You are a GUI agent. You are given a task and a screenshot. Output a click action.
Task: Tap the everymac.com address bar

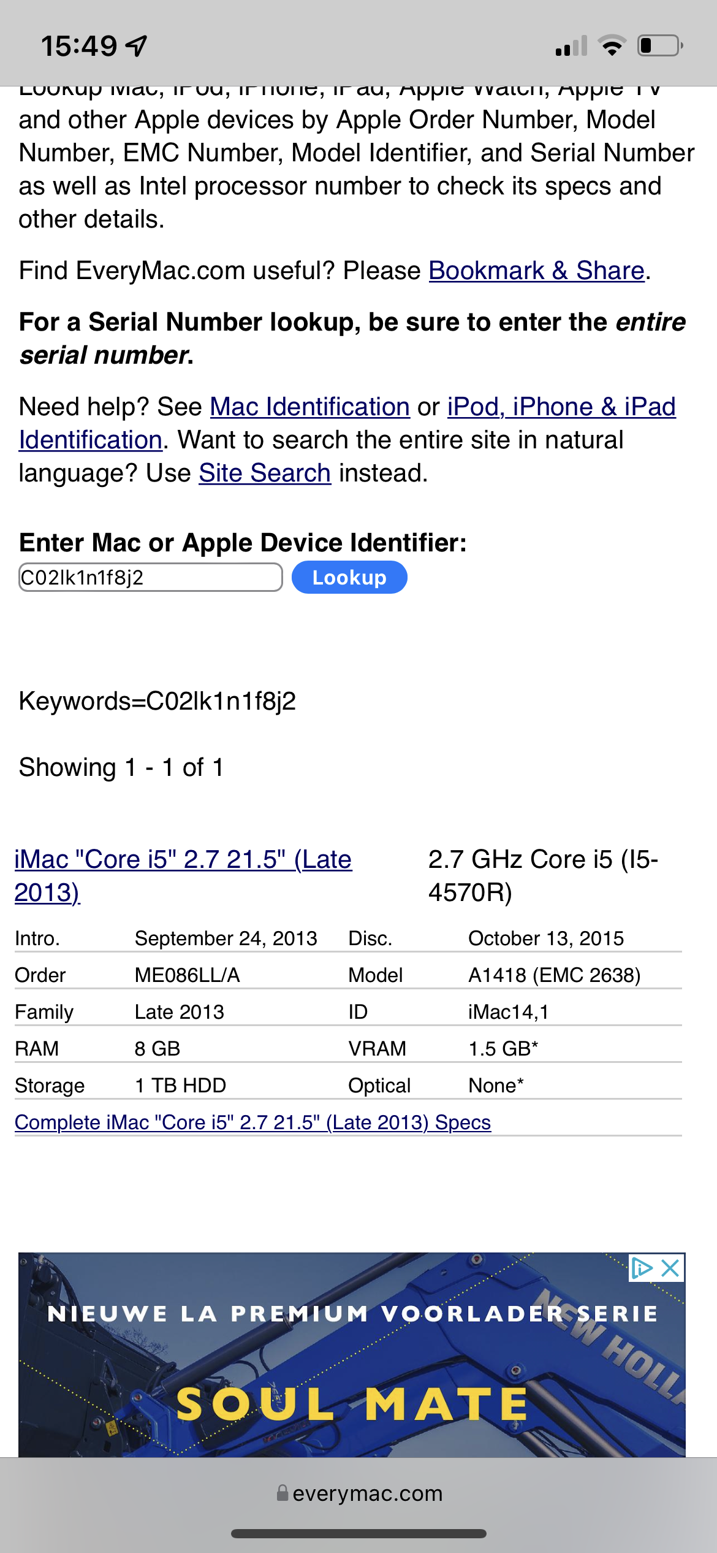(358, 1493)
